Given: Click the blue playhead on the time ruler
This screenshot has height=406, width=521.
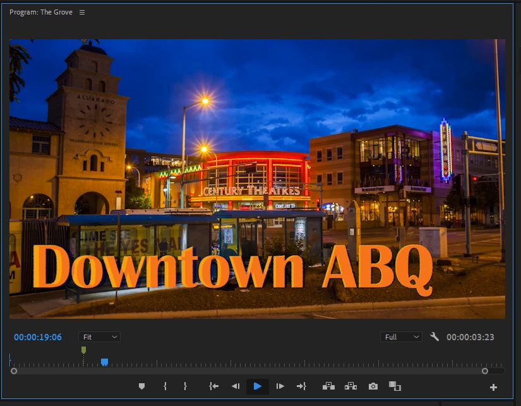Looking at the screenshot, I should (104, 362).
